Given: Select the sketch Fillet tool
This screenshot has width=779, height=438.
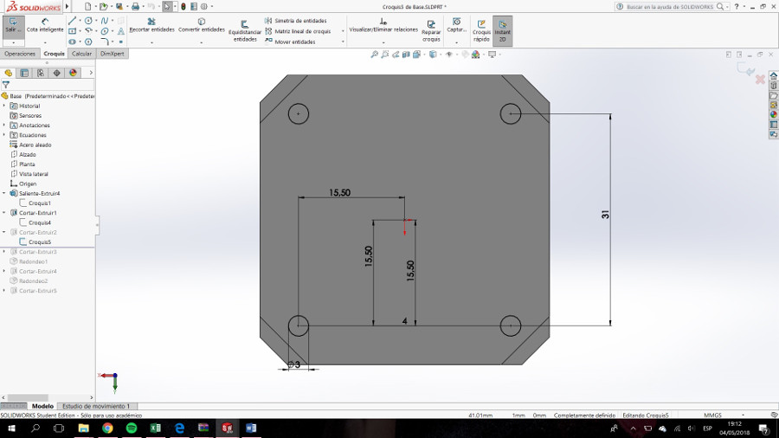Looking at the screenshot, I should click(105, 42).
